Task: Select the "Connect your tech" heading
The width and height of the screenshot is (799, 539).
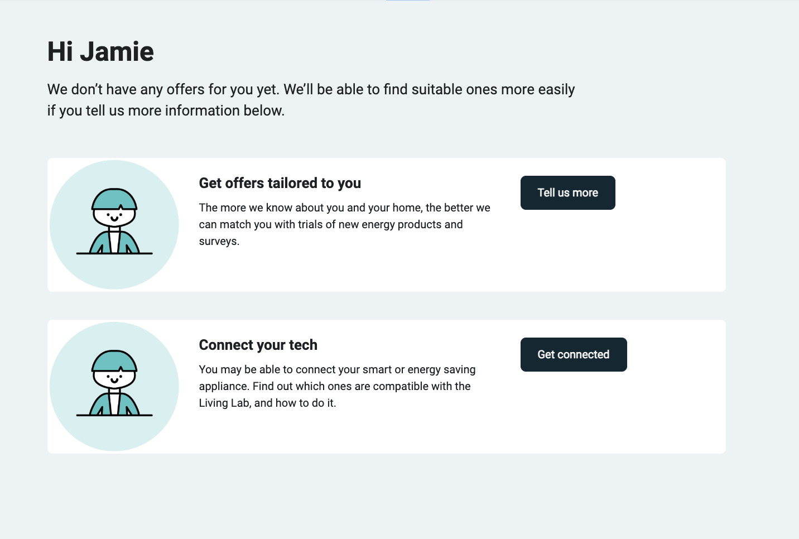Action: pos(258,345)
